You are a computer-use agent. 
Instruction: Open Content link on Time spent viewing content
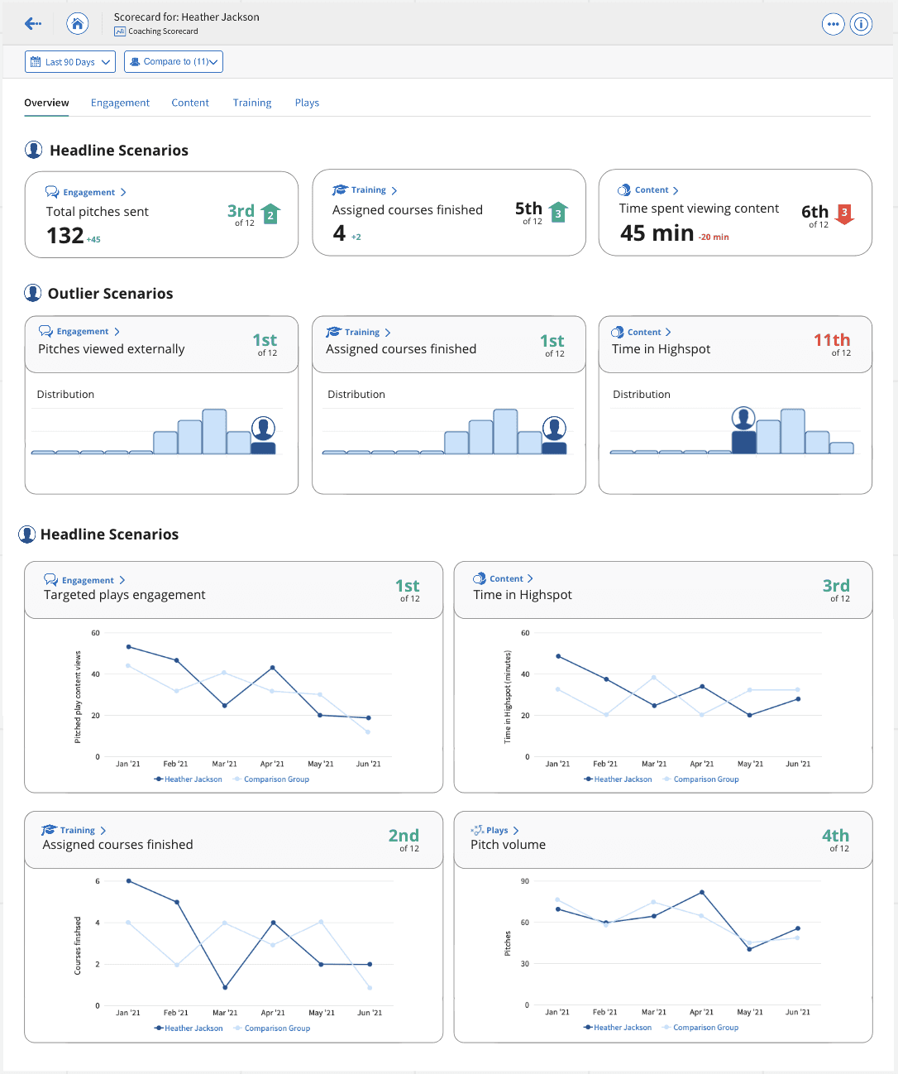point(652,190)
